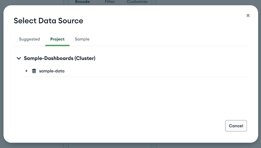Click the Customize tab behind the dialog

pyautogui.click(x=137, y=2)
